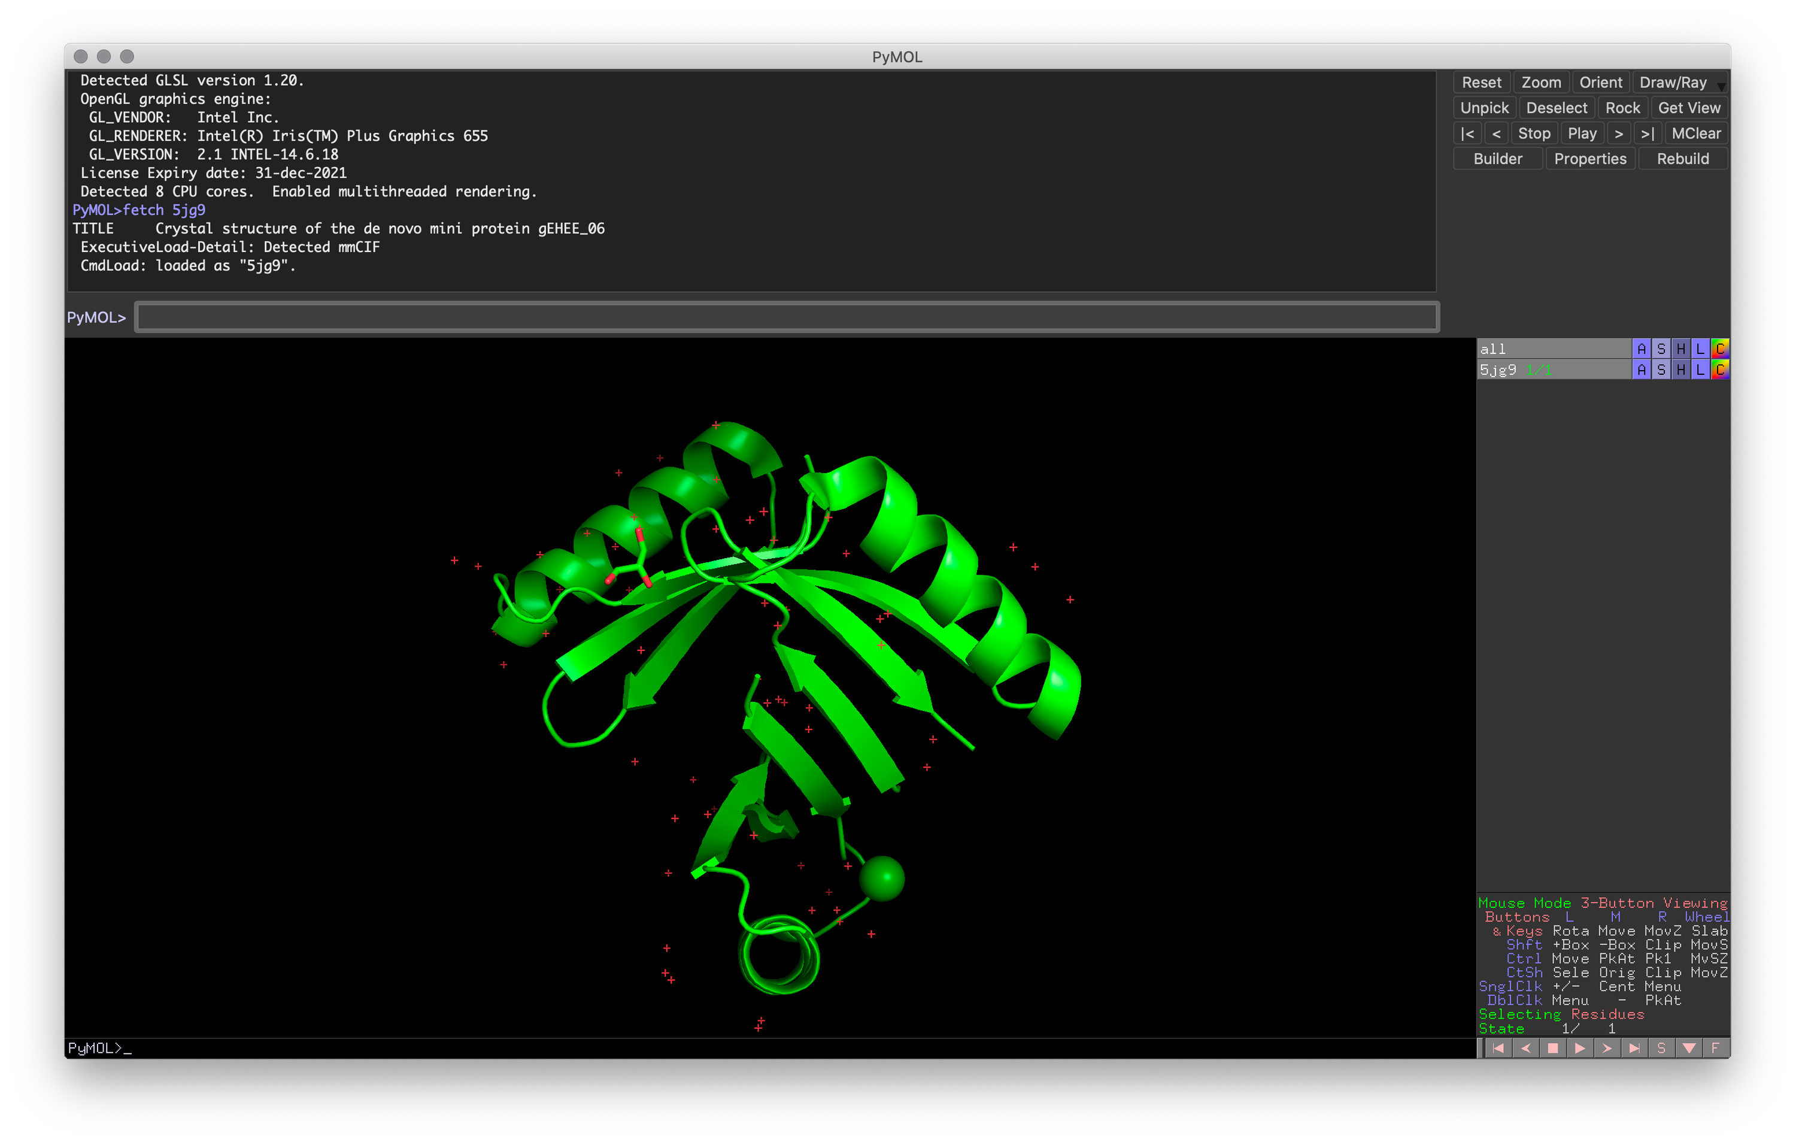The width and height of the screenshot is (1796, 1145).
Task: Open the Show menu for all
Action: pyautogui.click(x=1661, y=349)
